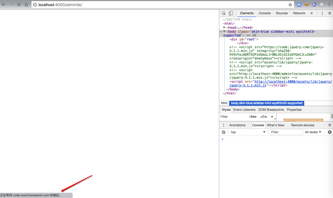Open the jquery-3.1.1.min.js script link
This screenshot has height=198, width=333.
pos(280,83)
